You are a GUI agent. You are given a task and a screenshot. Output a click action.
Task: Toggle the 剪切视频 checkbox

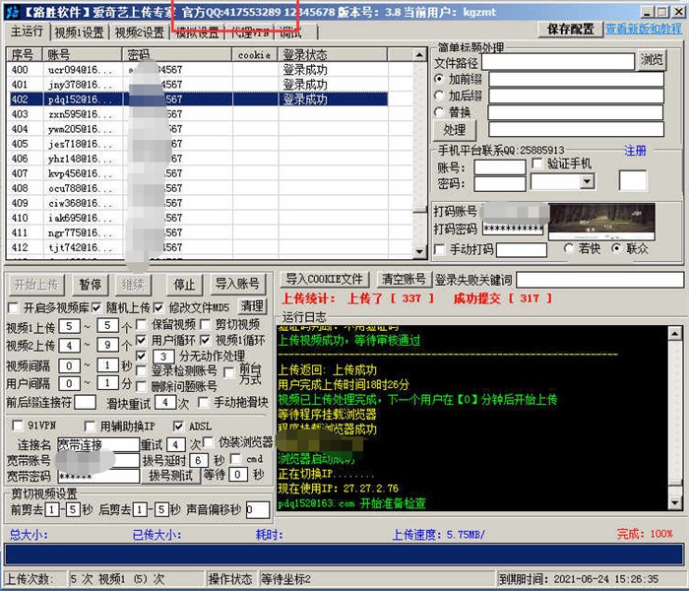click(x=205, y=324)
